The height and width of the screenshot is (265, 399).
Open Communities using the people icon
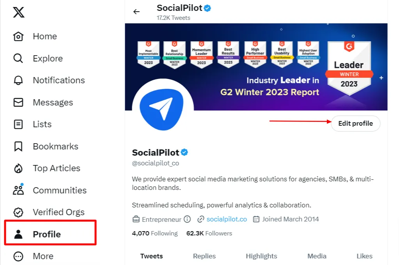[18, 190]
